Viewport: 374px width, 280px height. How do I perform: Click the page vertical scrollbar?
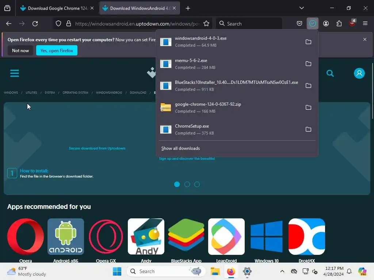coord(372,90)
